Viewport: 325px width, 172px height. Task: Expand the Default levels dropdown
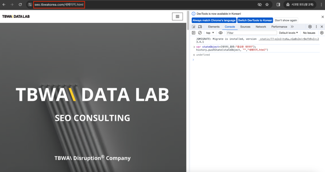[288, 33]
